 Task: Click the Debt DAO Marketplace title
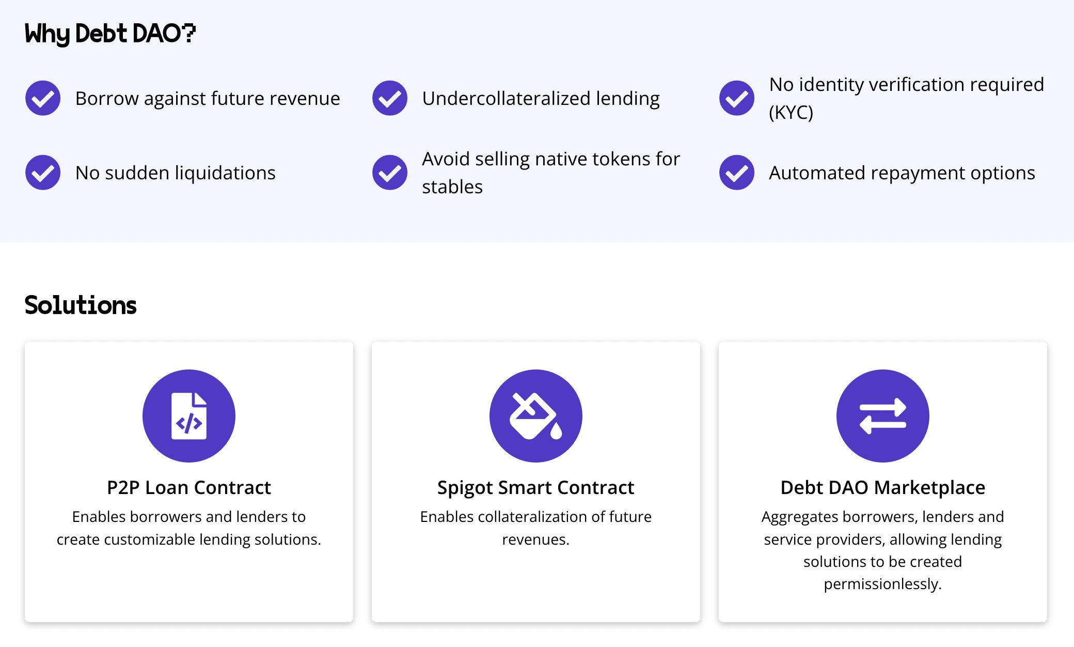click(x=882, y=487)
